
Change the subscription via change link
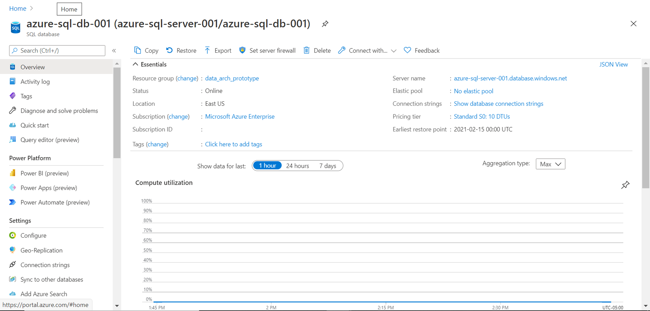coord(178,117)
